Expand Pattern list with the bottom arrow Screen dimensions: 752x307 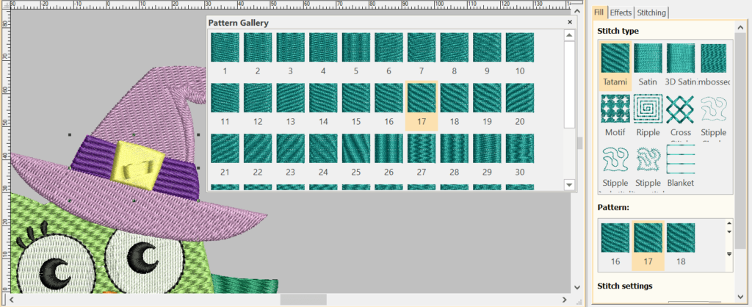pos(728,254)
